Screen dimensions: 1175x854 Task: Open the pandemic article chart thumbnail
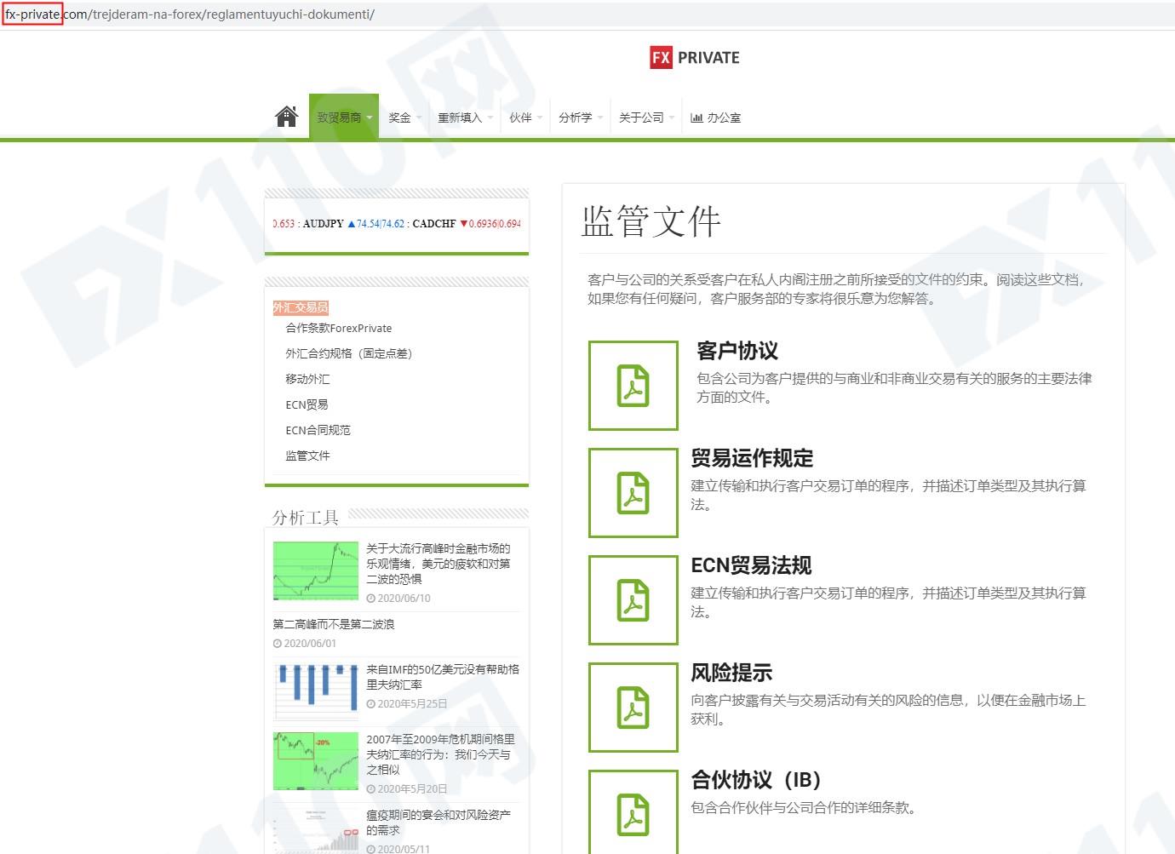316,831
